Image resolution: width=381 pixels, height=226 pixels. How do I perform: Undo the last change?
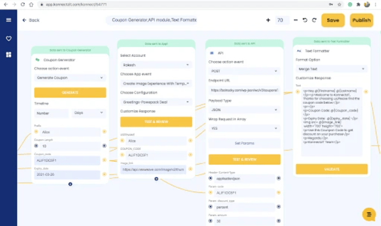pos(305,20)
